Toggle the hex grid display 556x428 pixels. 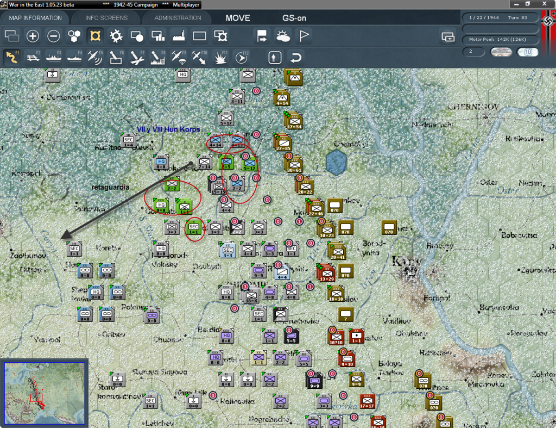74,36
